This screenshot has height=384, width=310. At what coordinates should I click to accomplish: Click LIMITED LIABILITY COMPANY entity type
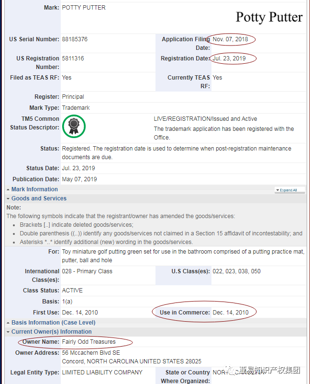tap(102, 372)
